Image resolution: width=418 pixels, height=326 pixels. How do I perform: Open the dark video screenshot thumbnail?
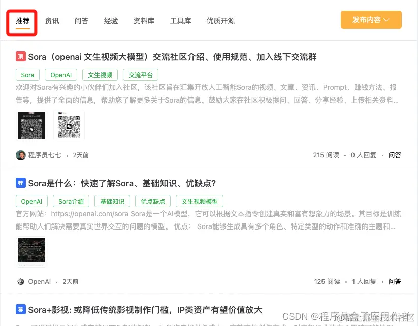click(31, 252)
